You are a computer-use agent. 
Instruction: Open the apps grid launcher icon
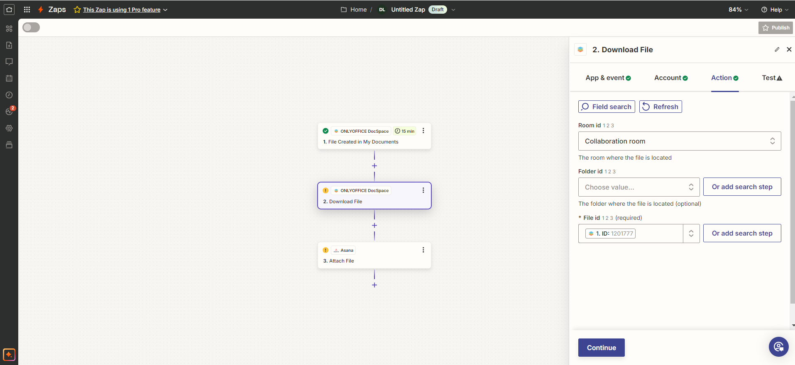27,10
